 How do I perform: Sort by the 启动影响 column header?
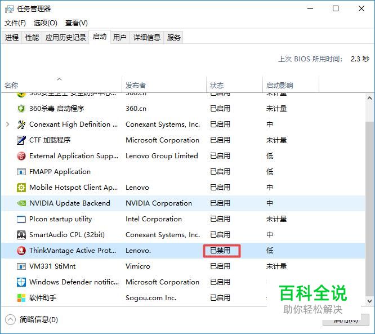pyautogui.click(x=291, y=84)
